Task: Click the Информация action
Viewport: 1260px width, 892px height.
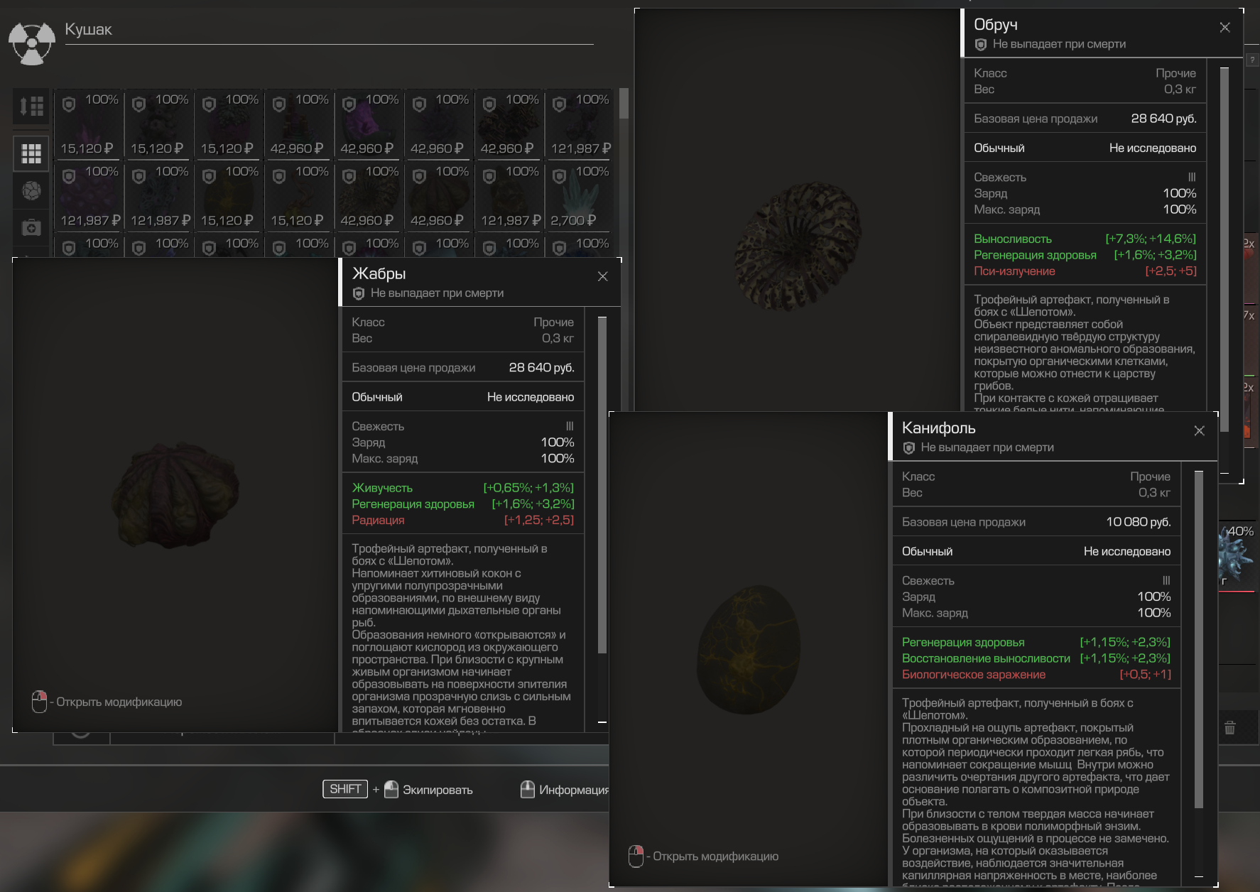Action: click(x=574, y=790)
